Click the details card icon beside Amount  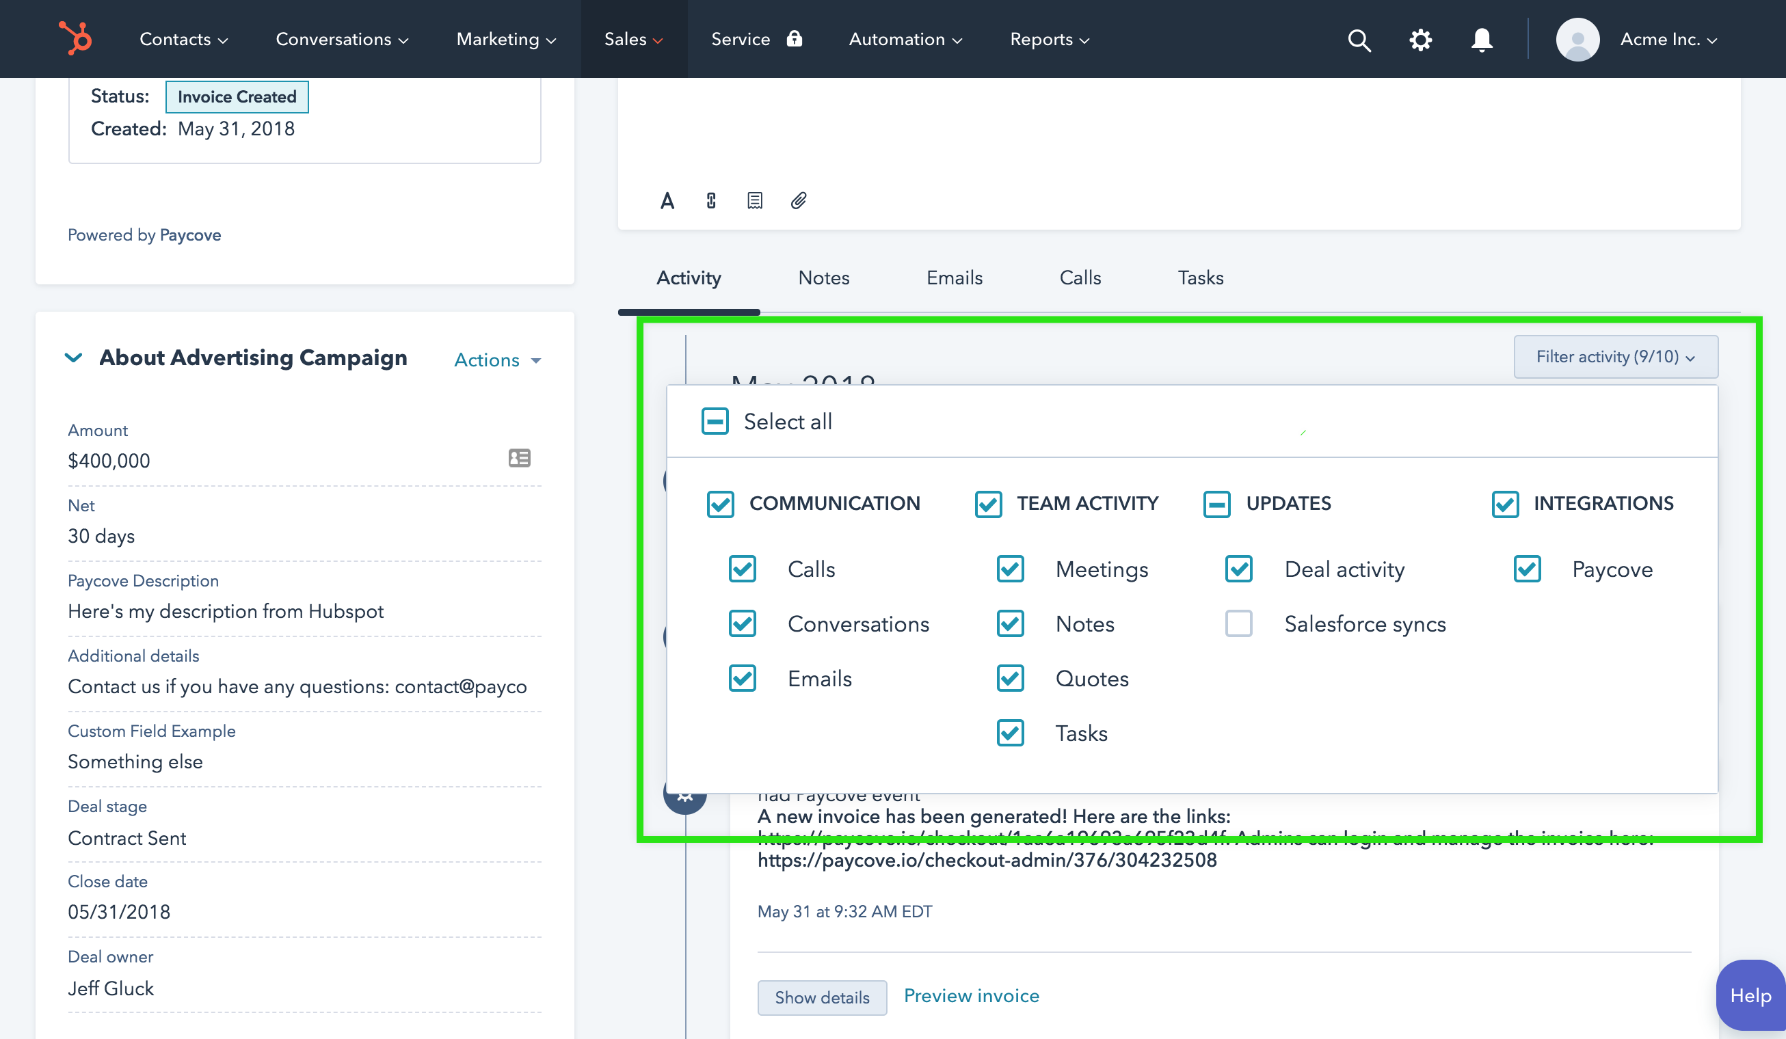520,458
